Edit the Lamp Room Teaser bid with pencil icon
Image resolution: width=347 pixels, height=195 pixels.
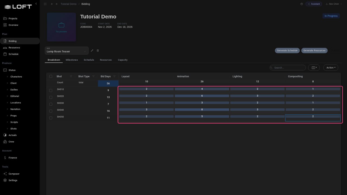coord(92,51)
